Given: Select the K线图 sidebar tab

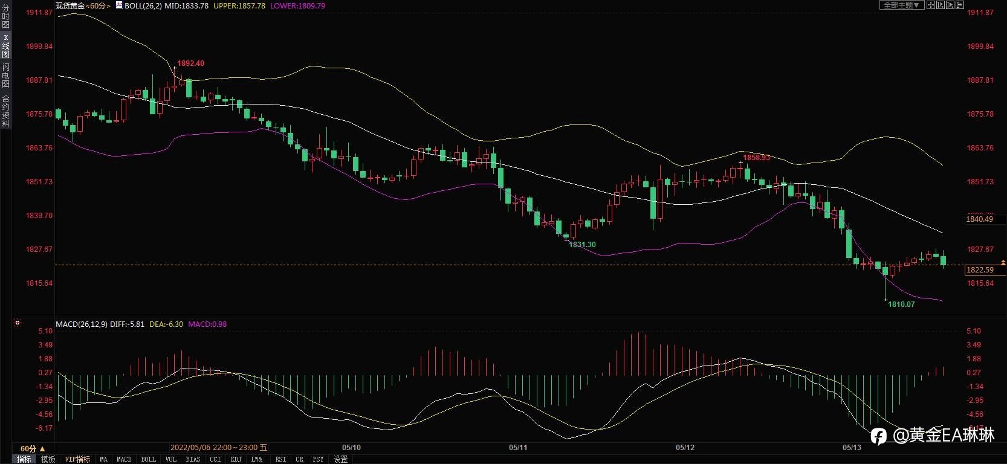Looking at the screenshot, I should point(5,46).
